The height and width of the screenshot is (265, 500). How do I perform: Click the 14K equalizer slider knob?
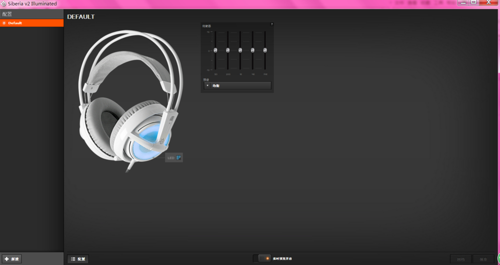point(265,50)
